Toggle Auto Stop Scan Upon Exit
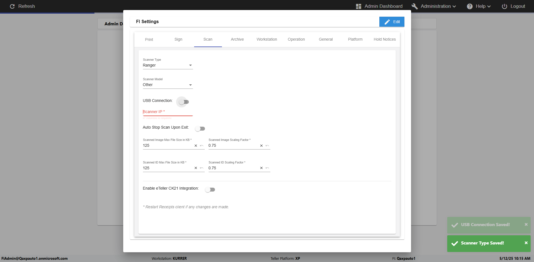Image resolution: width=534 pixels, height=262 pixels. click(x=200, y=129)
